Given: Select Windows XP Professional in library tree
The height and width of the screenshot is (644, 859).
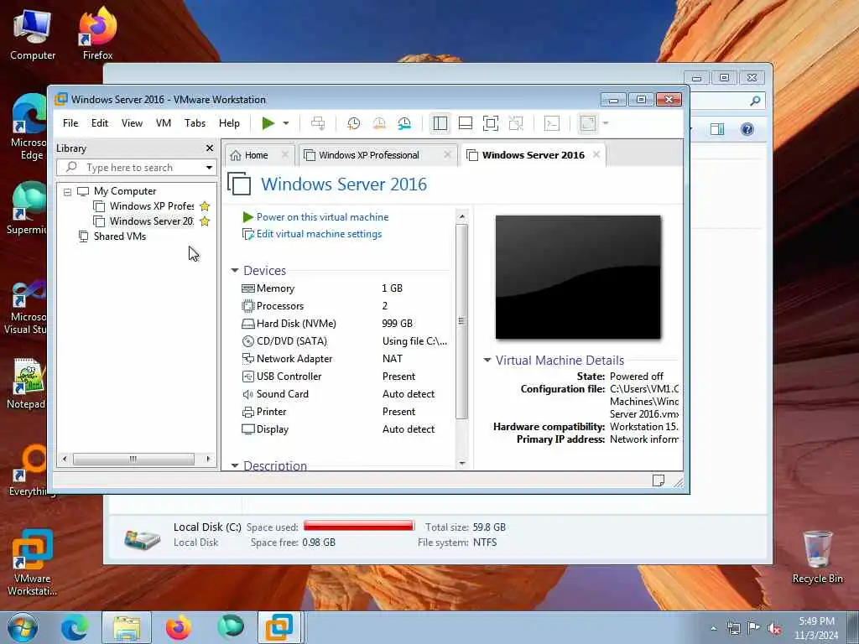Looking at the screenshot, I should click(x=152, y=206).
